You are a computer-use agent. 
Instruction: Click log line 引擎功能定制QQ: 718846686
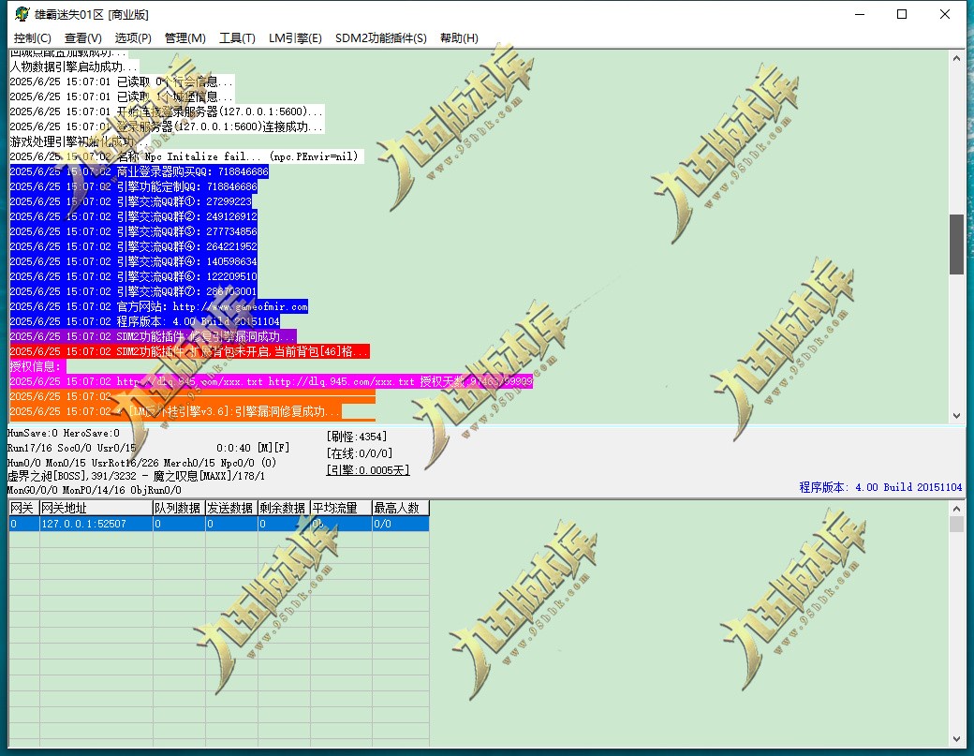click(134, 186)
